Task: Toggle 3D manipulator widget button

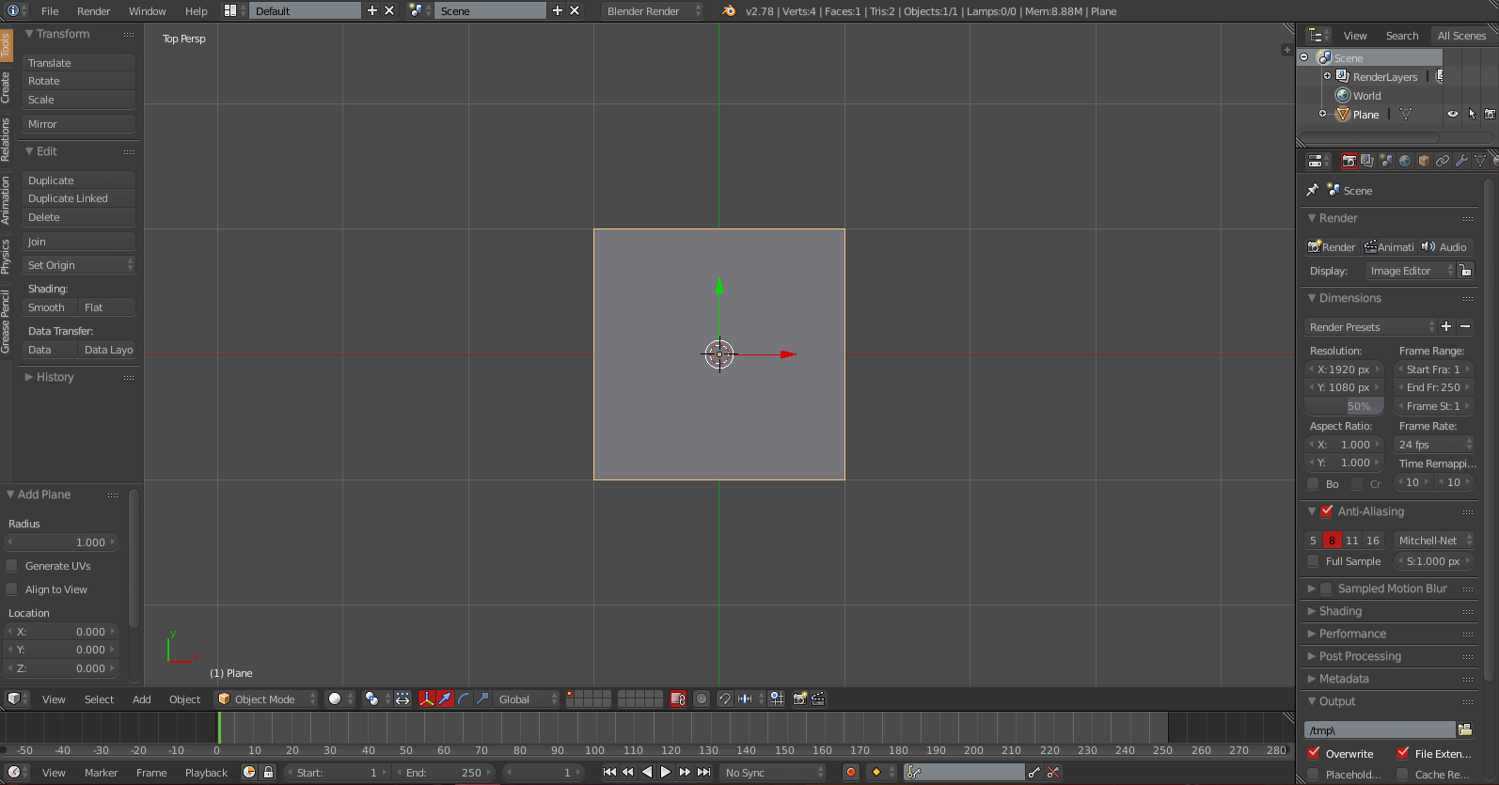Action: pyautogui.click(x=427, y=699)
